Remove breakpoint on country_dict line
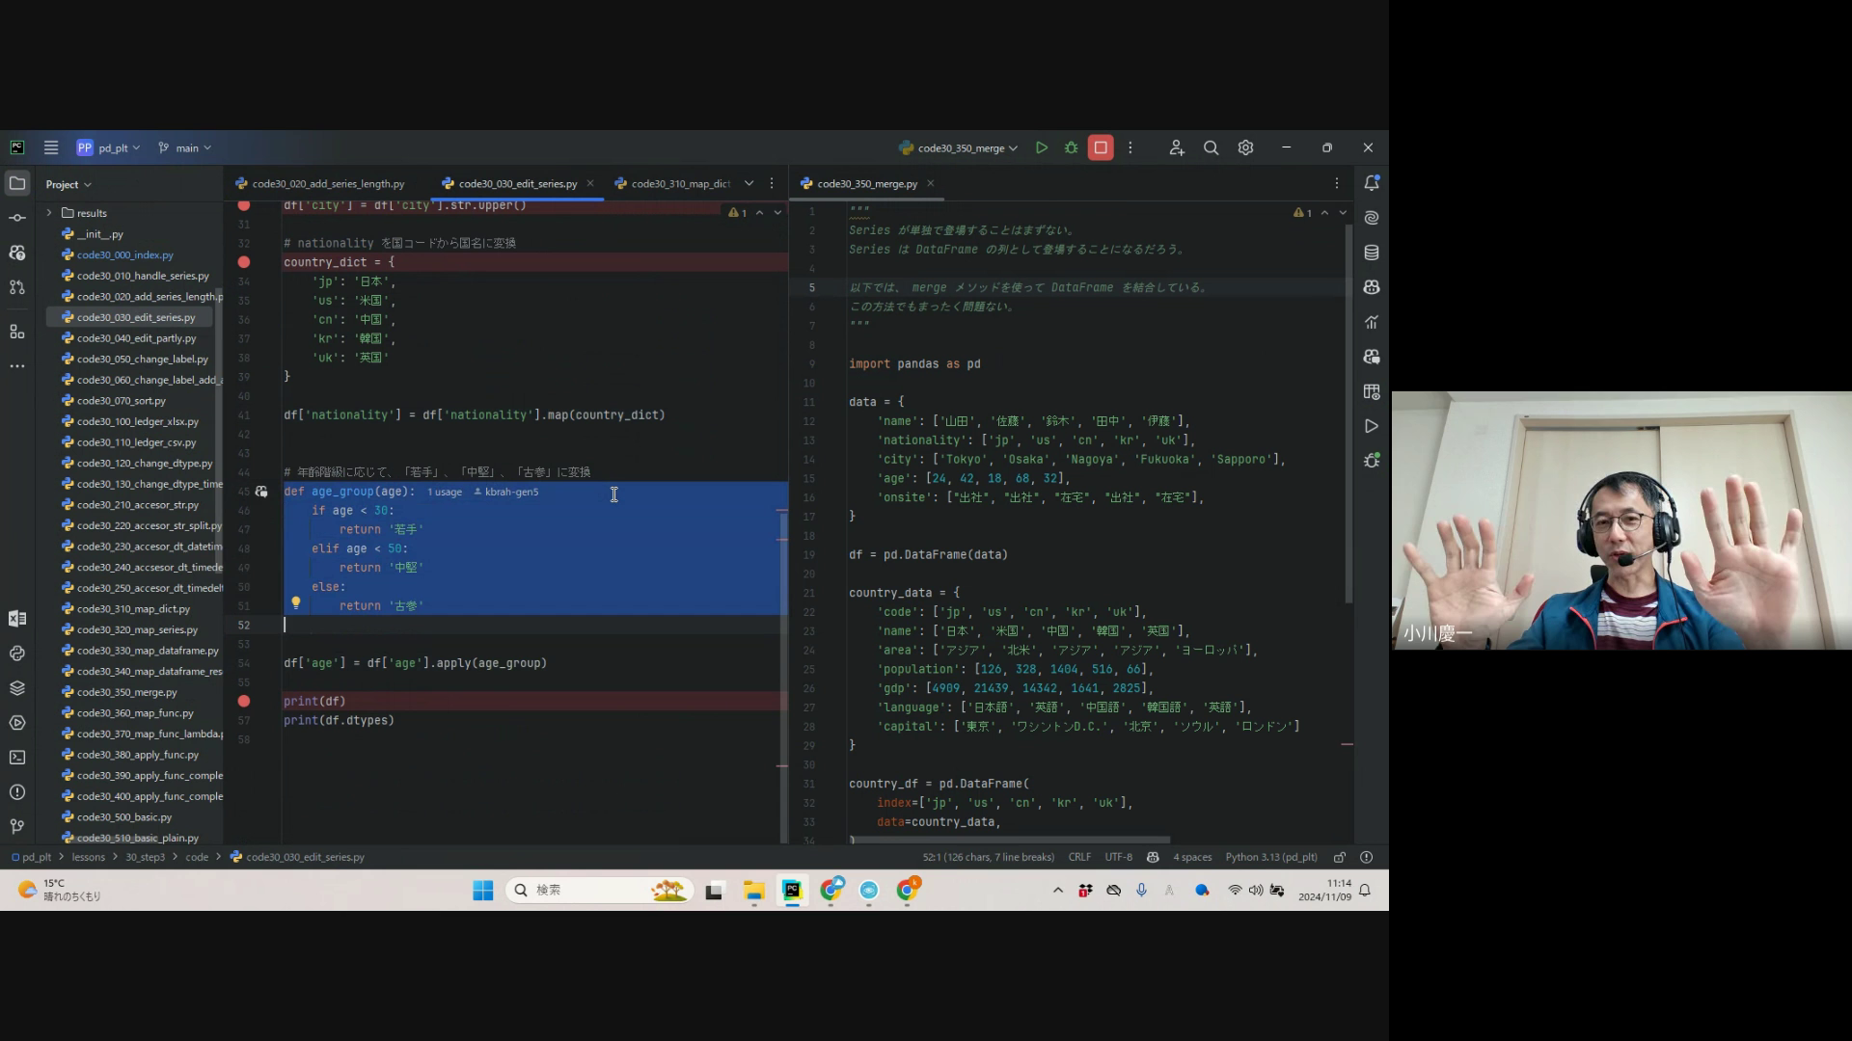 pos(244,262)
